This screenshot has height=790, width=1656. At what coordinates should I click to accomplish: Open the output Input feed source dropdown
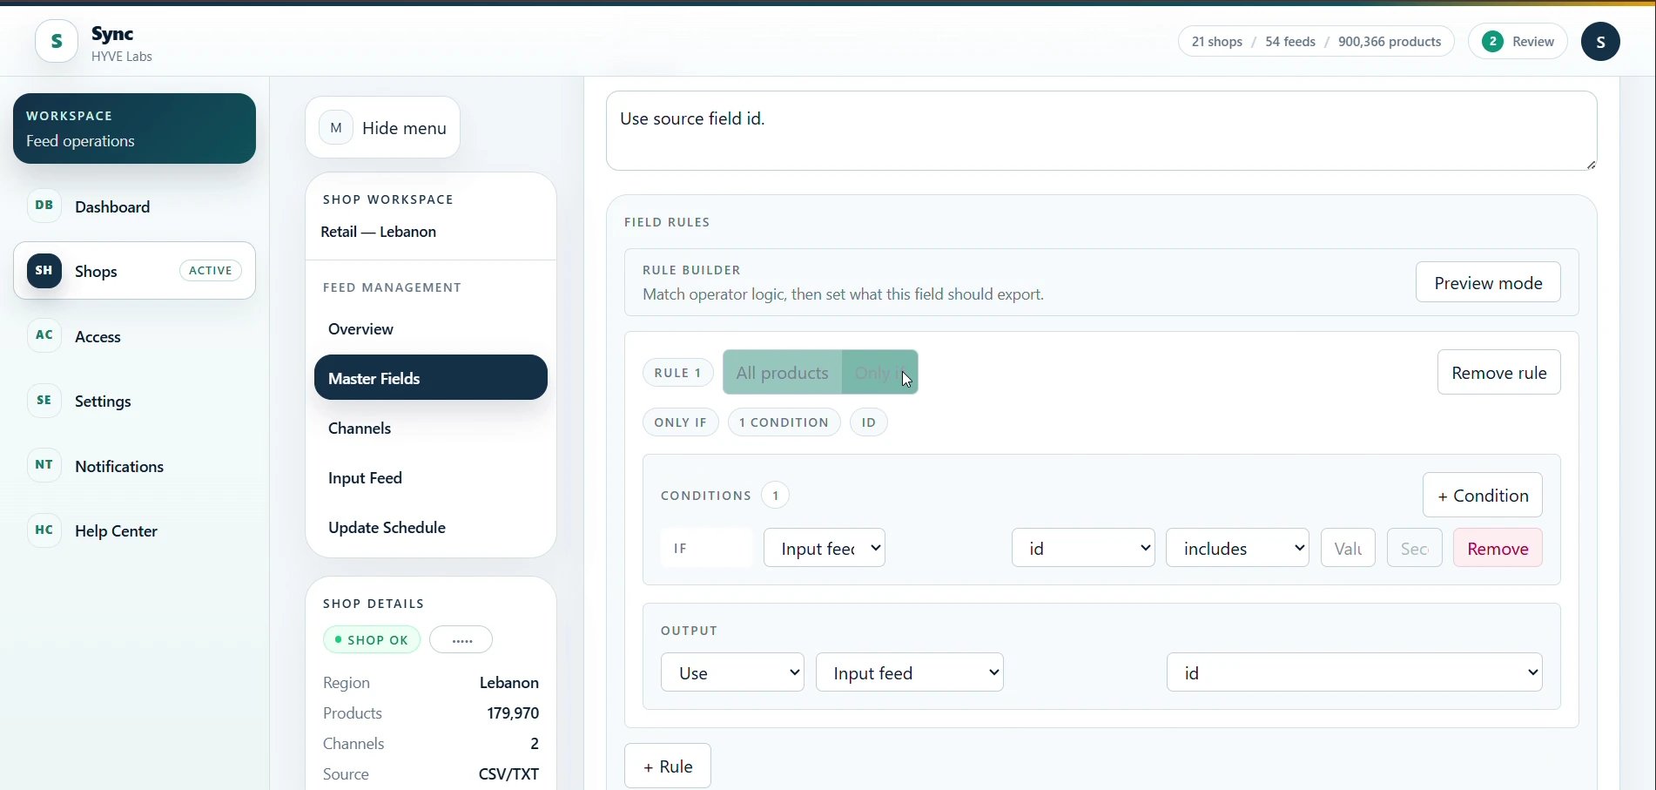point(910,672)
